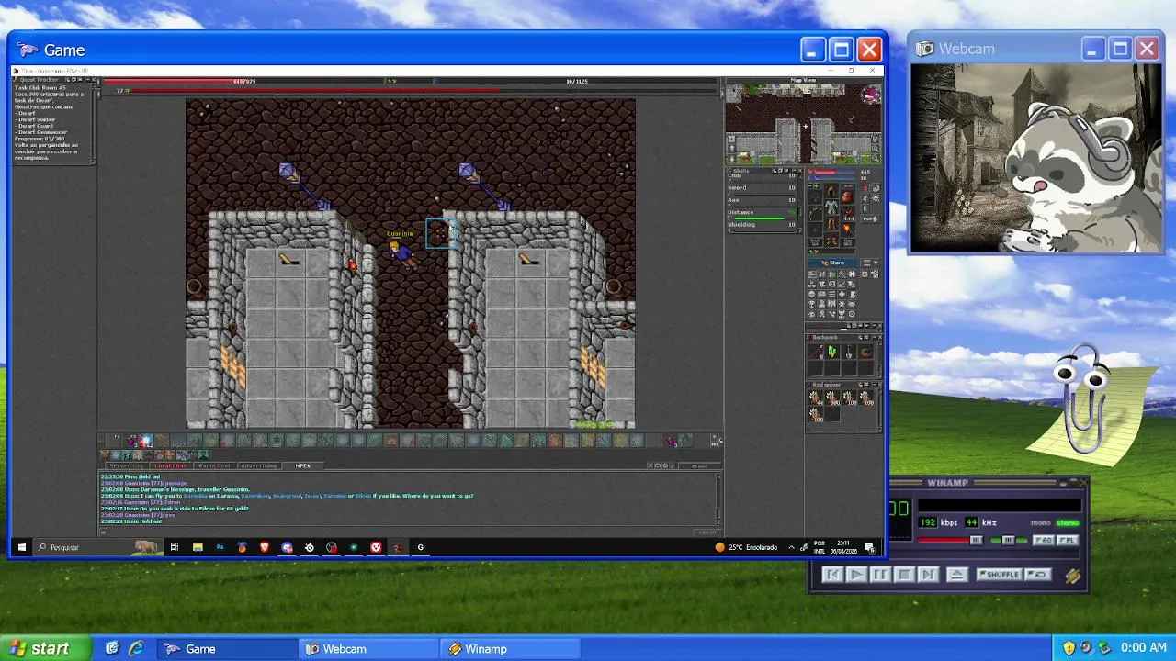The width and height of the screenshot is (1176, 661).
Task: Click the Winamp lightning bolt logo
Action: coord(1072,576)
